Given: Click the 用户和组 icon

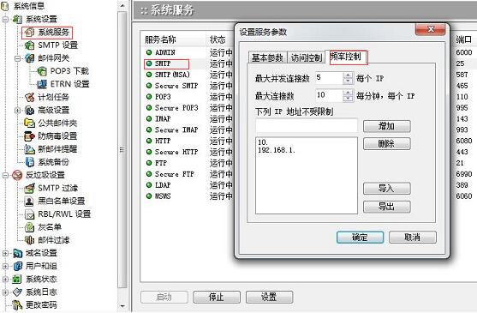Looking at the screenshot, I should tap(18, 266).
